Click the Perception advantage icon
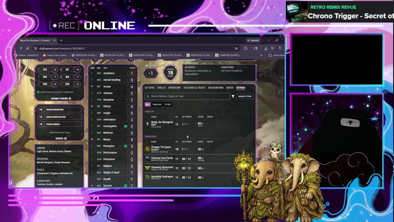 click(125, 146)
